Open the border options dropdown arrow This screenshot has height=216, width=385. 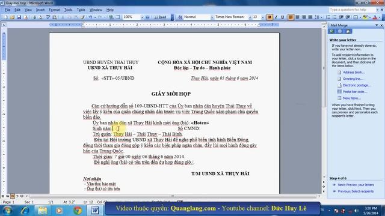(360, 17)
